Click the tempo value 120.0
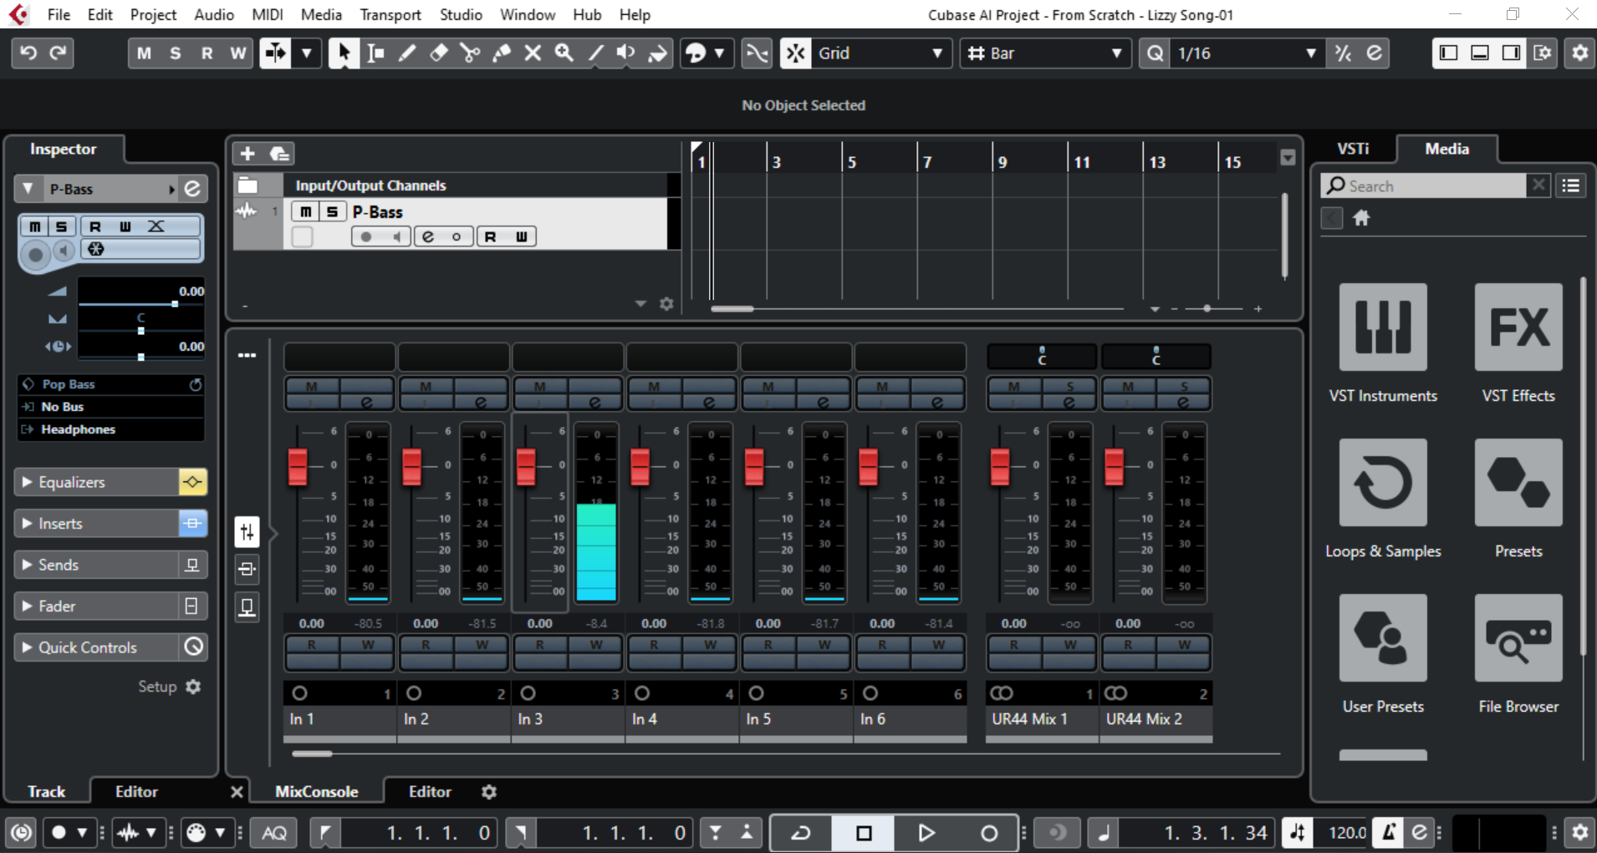 [x=1347, y=833]
